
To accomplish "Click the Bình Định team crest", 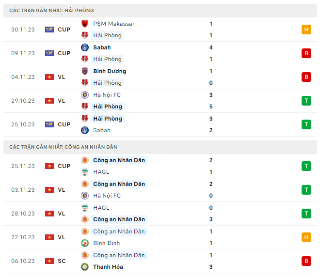I will pos(85,243).
